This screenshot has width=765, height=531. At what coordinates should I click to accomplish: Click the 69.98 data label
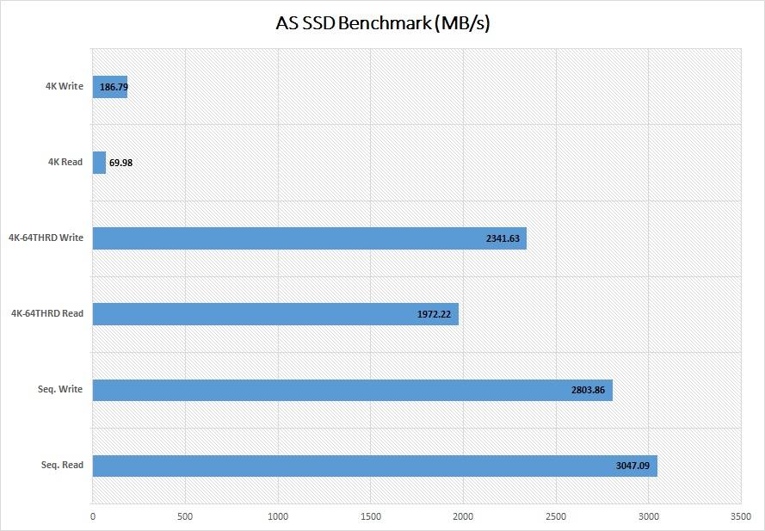point(120,163)
